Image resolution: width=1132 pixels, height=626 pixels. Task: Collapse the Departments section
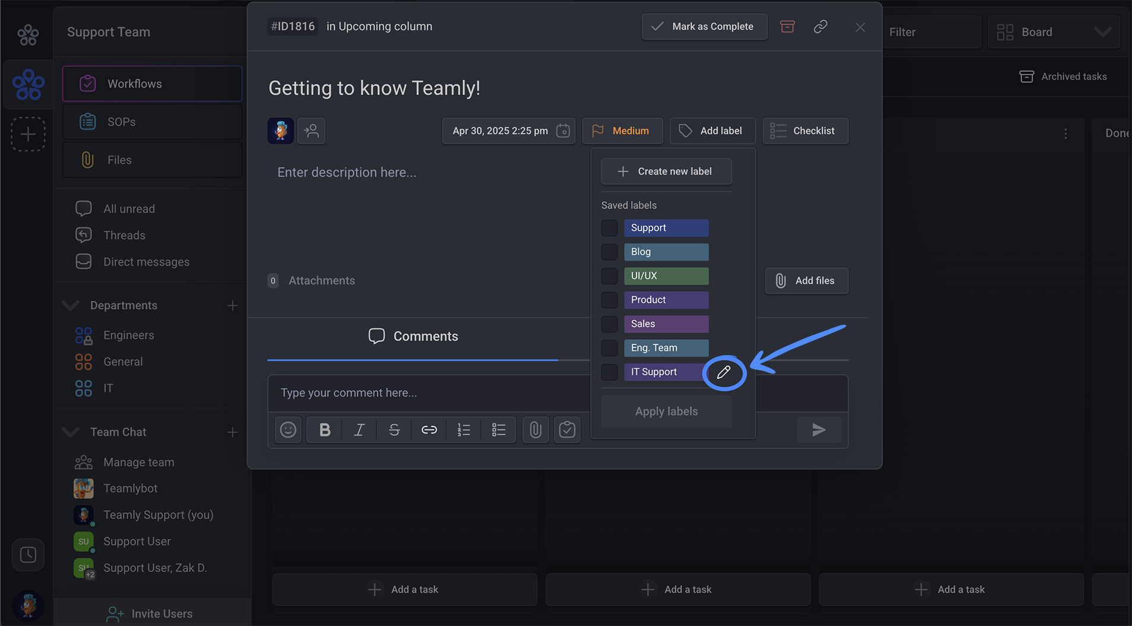point(71,305)
